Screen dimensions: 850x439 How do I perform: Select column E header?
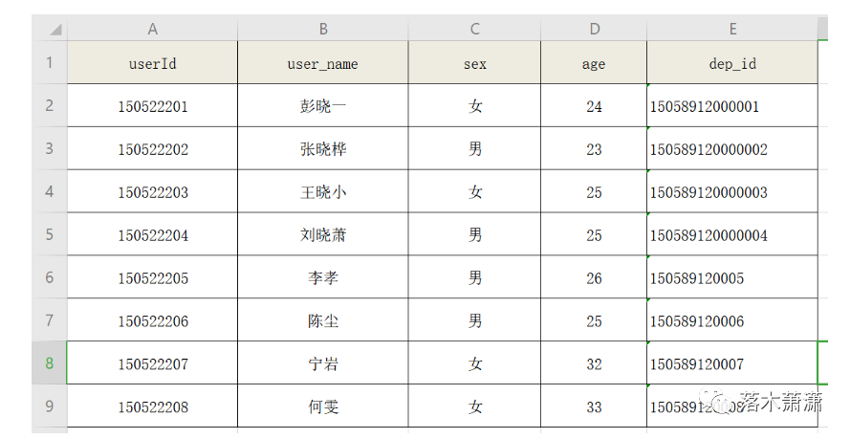[x=732, y=29]
